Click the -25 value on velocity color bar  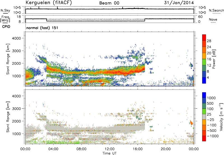tap(211, 119)
